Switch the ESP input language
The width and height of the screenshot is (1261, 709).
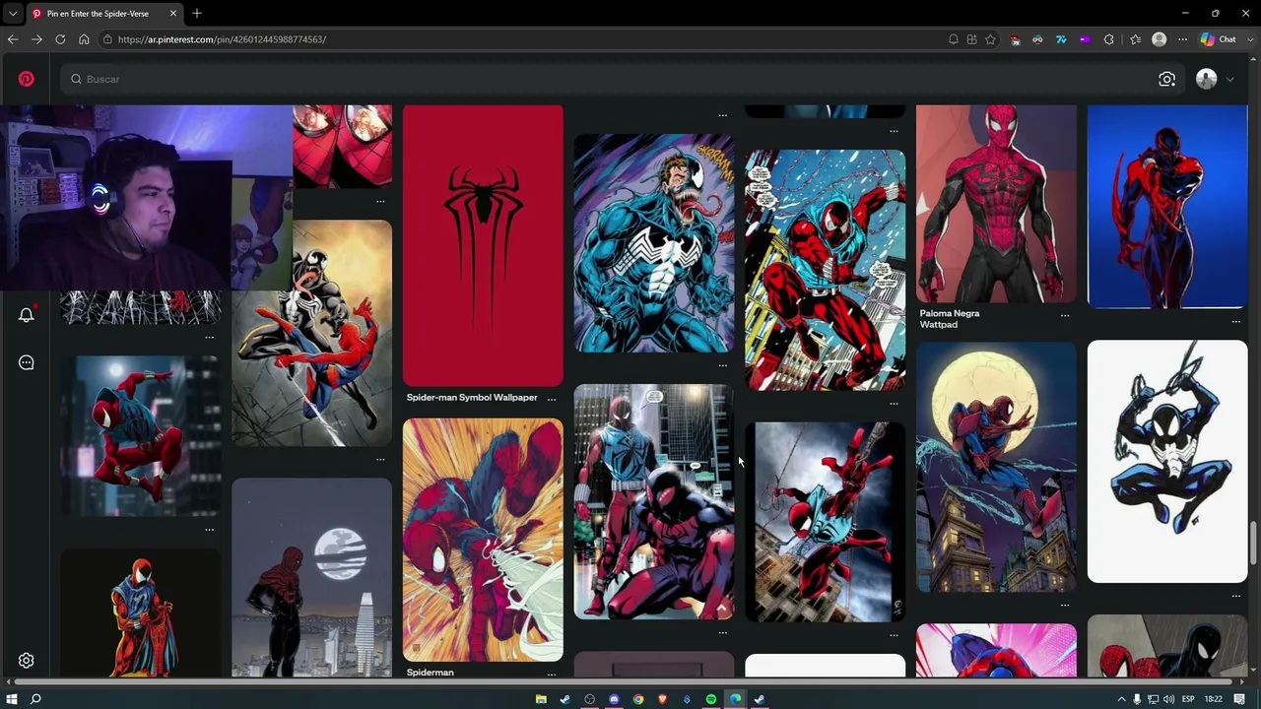[1188, 699]
